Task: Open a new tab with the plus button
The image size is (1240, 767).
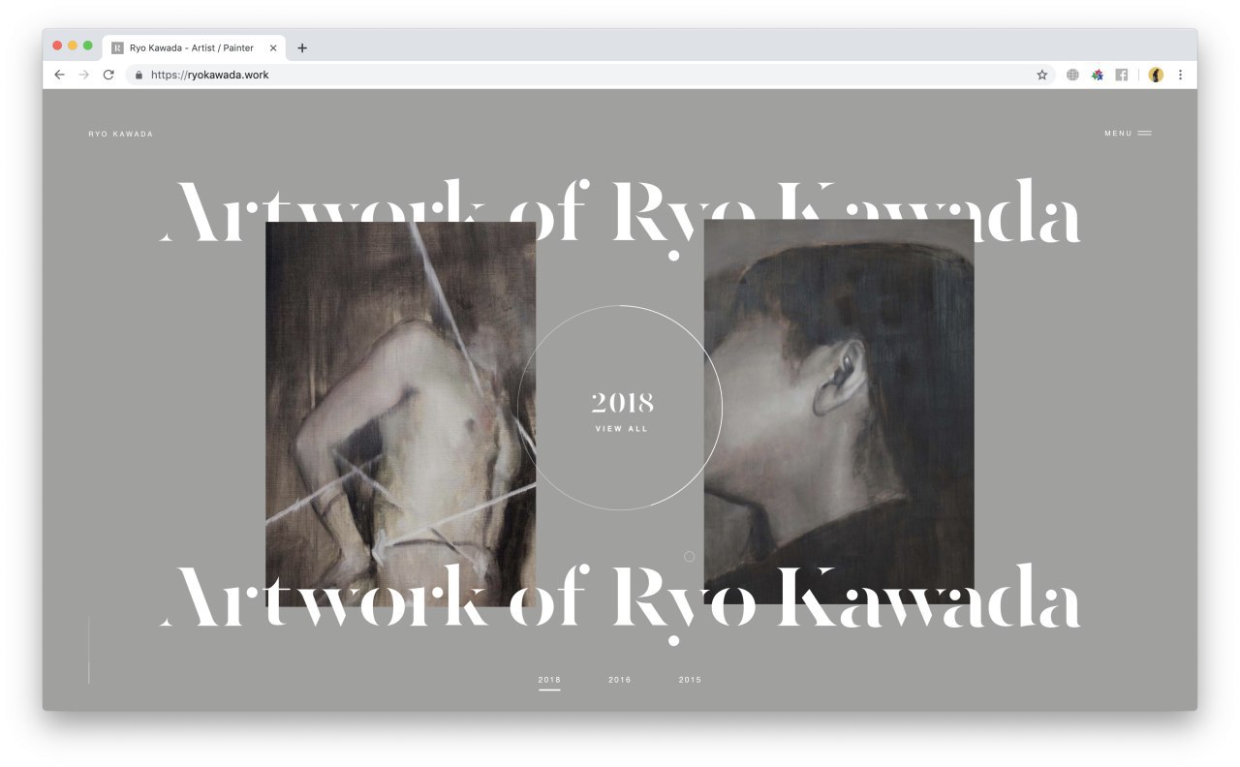Action: [x=302, y=47]
